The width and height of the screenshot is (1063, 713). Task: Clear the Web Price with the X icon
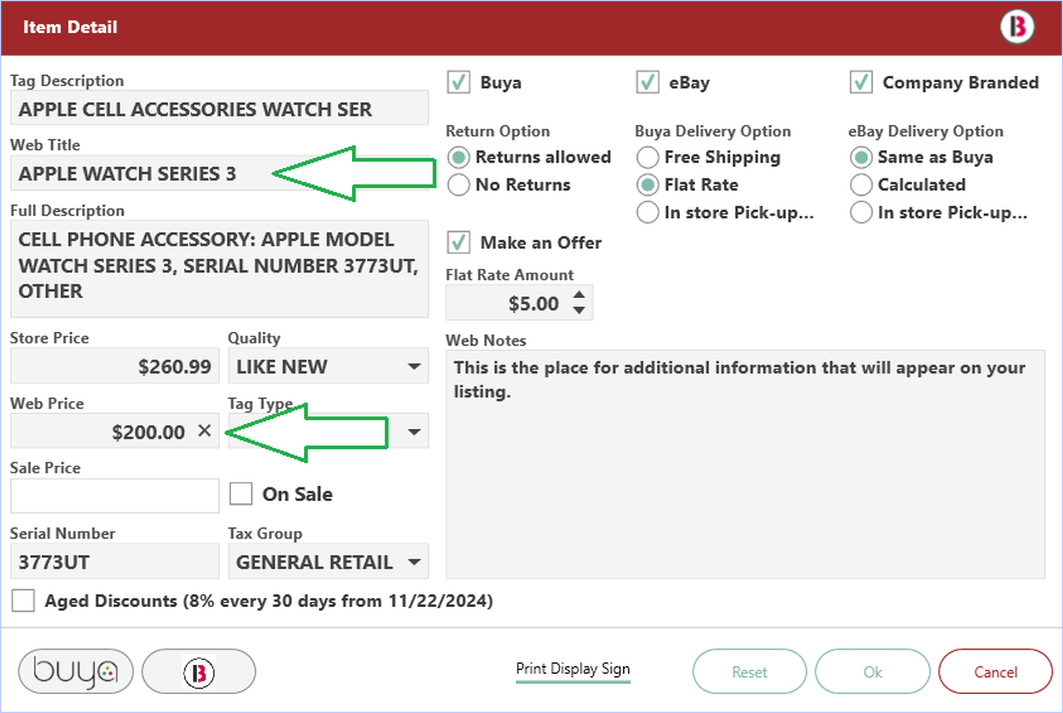[204, 431]
